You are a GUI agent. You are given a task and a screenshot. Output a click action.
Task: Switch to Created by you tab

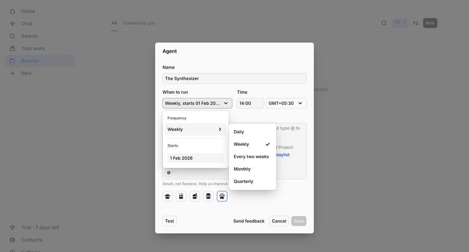coord(139,23)
